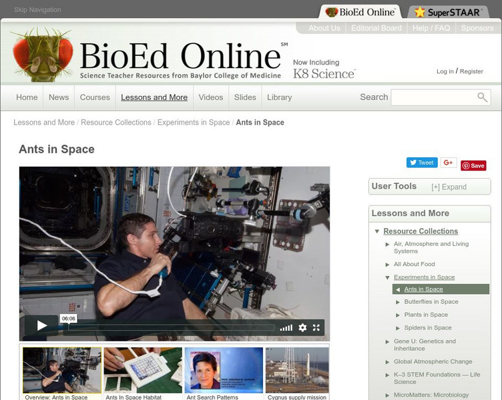This screenshot has height=400, width=502.
Task: Open the Courses menu item
Action: [x=95, y=97]
